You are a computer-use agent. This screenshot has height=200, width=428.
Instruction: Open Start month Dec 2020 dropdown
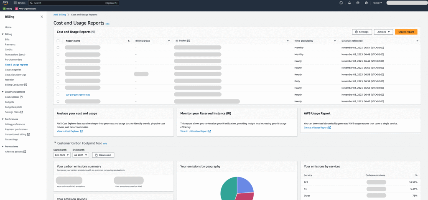62,155
